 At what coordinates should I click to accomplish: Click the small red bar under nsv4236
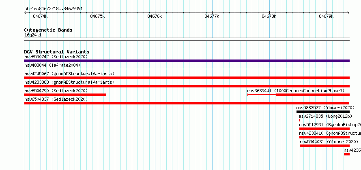coord(347,154)
